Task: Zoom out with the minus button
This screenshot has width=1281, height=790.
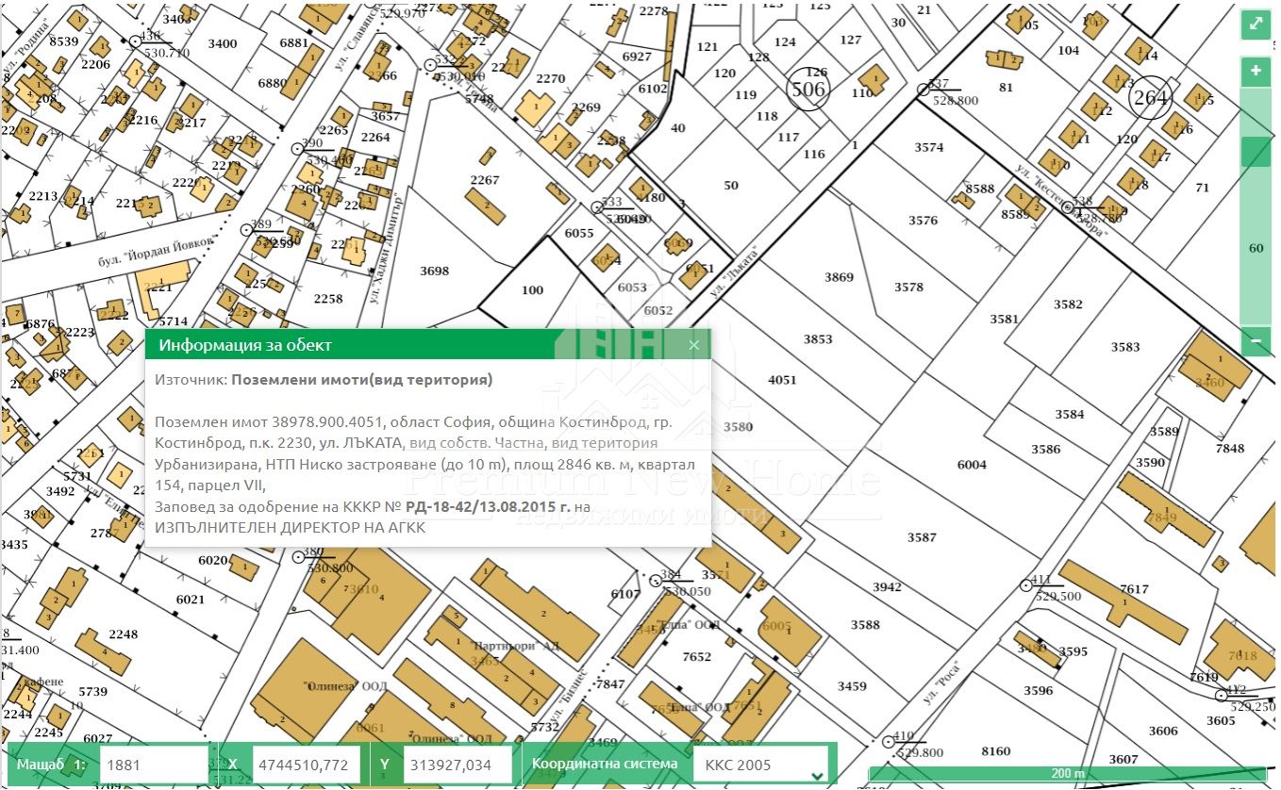Action: (1256, 340)
